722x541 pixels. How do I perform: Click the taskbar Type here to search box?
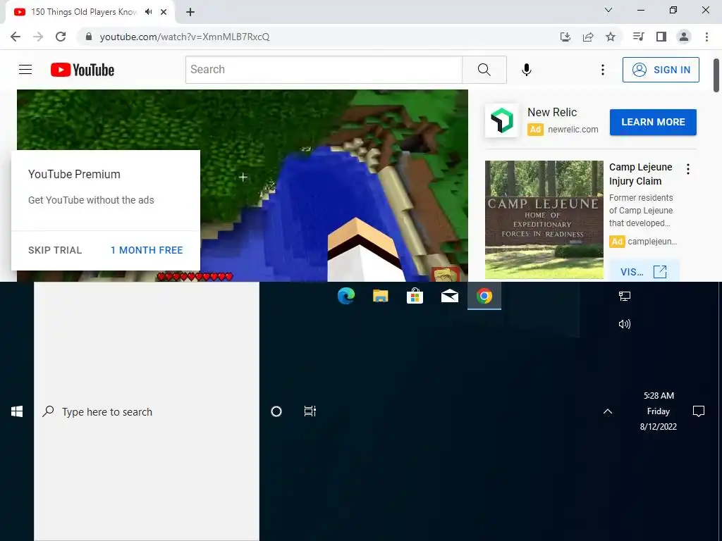(147, 411)
